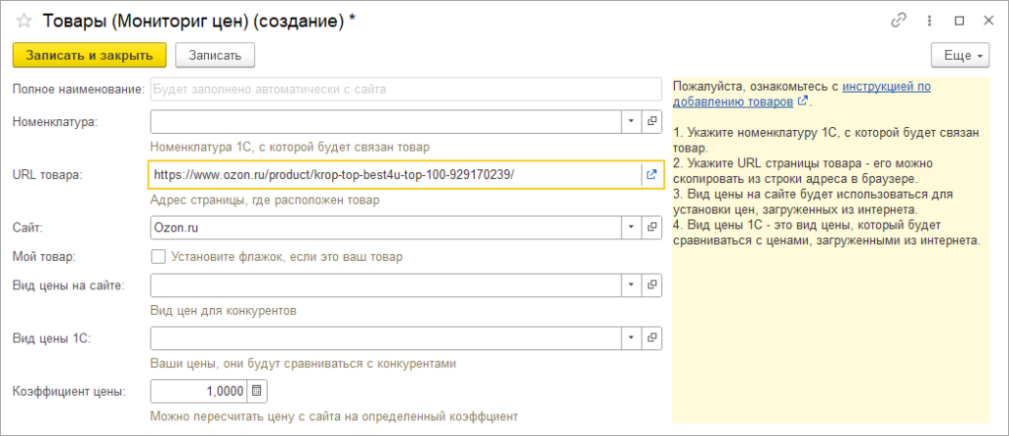Viewport: 1009px width, 436px height.
Task: Click the Вид цены на сайте field
Action: (385, 284)
